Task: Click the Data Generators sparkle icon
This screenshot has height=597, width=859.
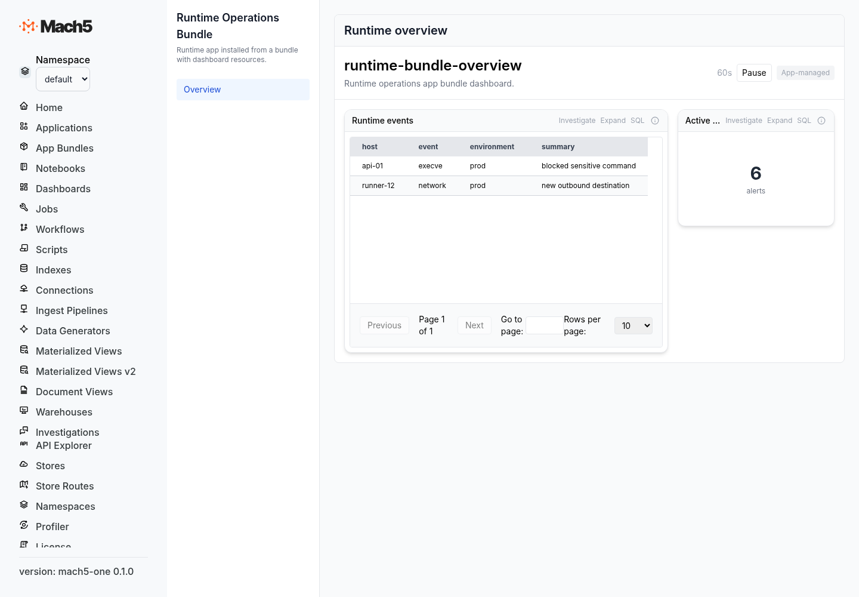Action: (24, 330)
